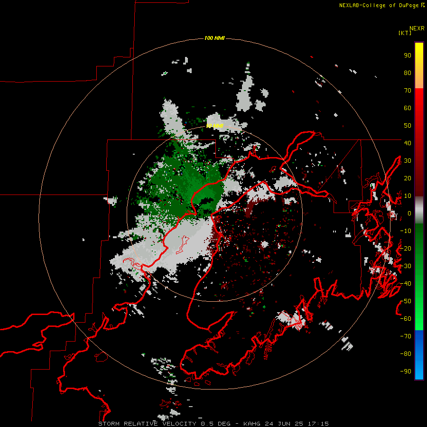Select the positive 70 scale value
427x427 pixels.
click(408, 91)
